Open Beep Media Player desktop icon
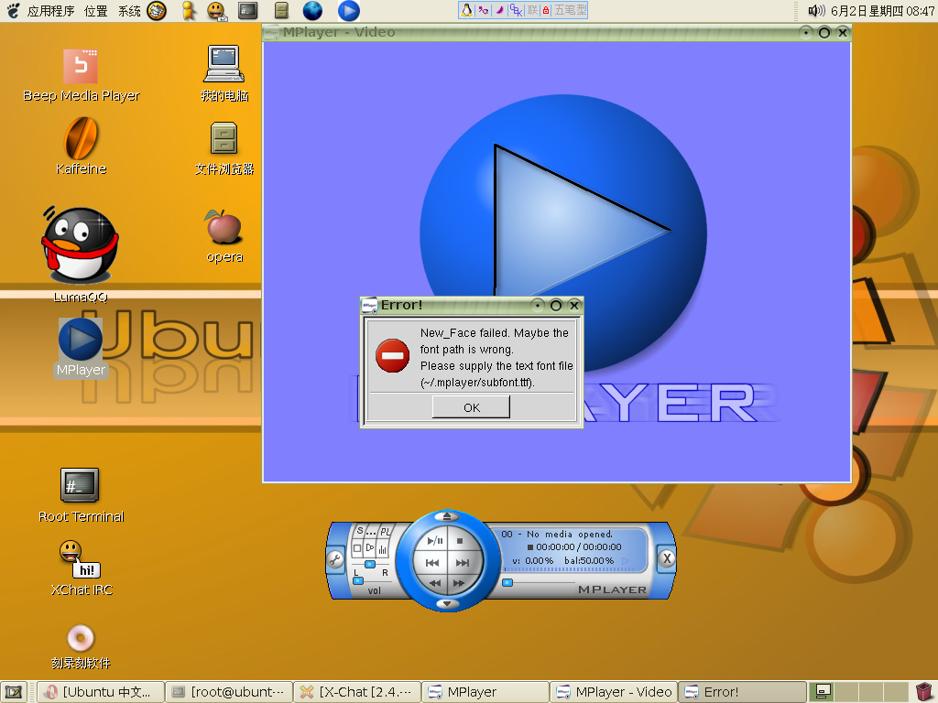Image resolution: width=938 pixels, height=703 pixels. (x=82, y=75)
